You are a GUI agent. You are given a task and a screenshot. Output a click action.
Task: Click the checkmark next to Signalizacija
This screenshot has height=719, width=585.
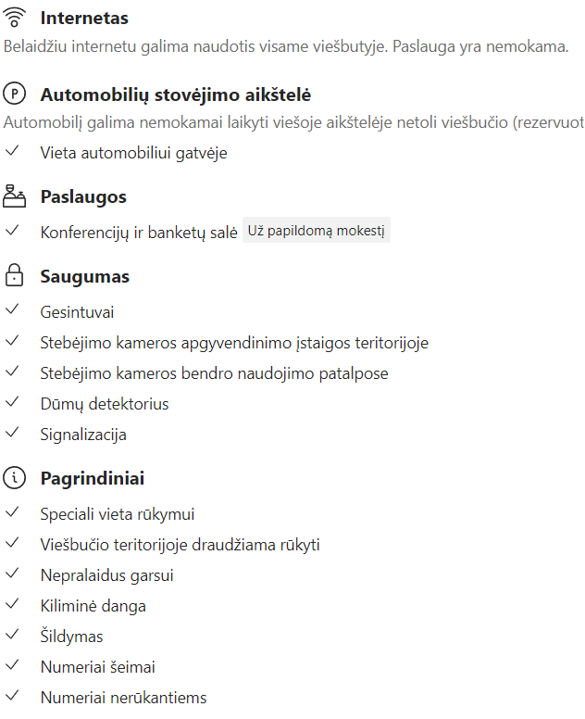[x=12, y=433]
